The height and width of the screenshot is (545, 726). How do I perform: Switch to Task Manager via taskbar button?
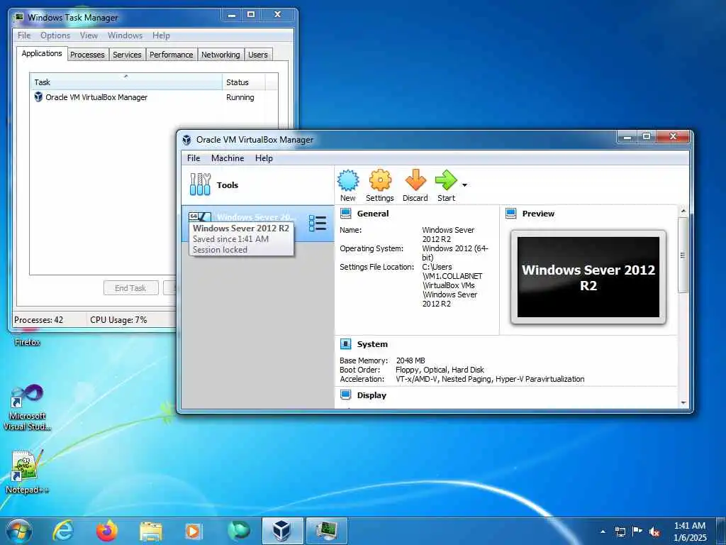pos(326,531)
